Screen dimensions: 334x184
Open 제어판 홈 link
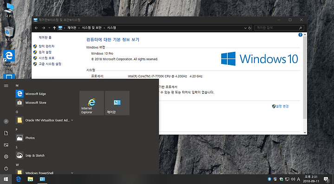45,38
